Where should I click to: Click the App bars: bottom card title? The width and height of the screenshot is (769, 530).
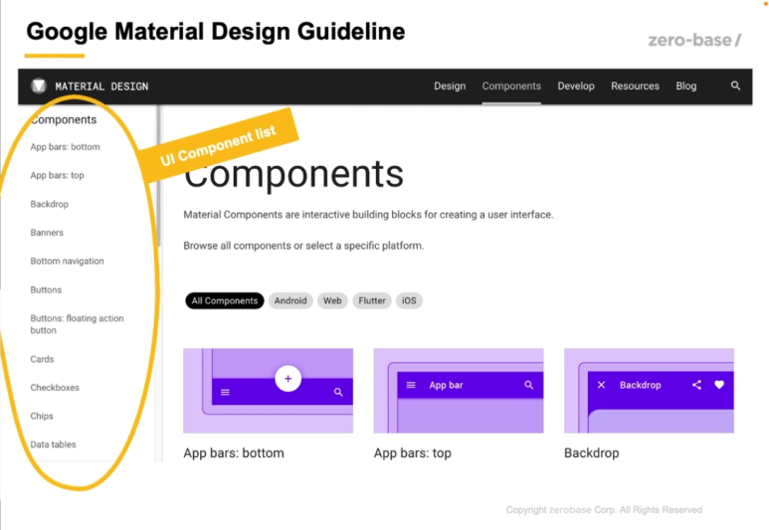tap(234, 453)
